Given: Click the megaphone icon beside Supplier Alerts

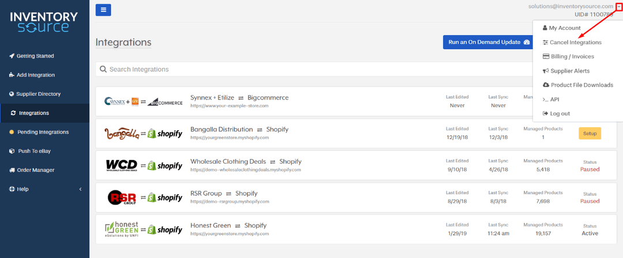Looking at the screenshot, I should pyautogui.click(x=546, y=71).
